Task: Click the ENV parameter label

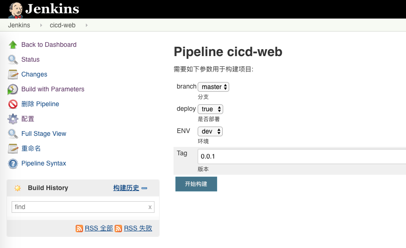Action: [x=183, y=131]
